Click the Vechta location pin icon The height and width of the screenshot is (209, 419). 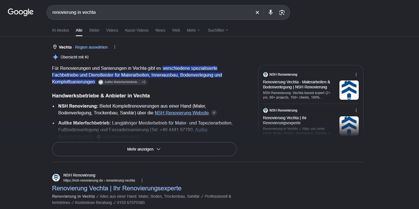coord(55,47)
